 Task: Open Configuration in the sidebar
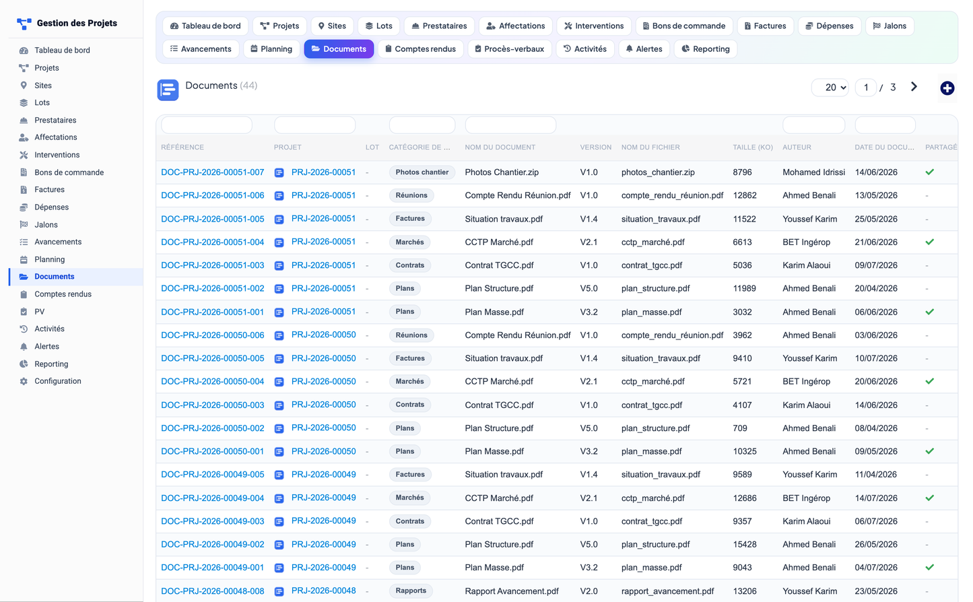coord(58,381)
